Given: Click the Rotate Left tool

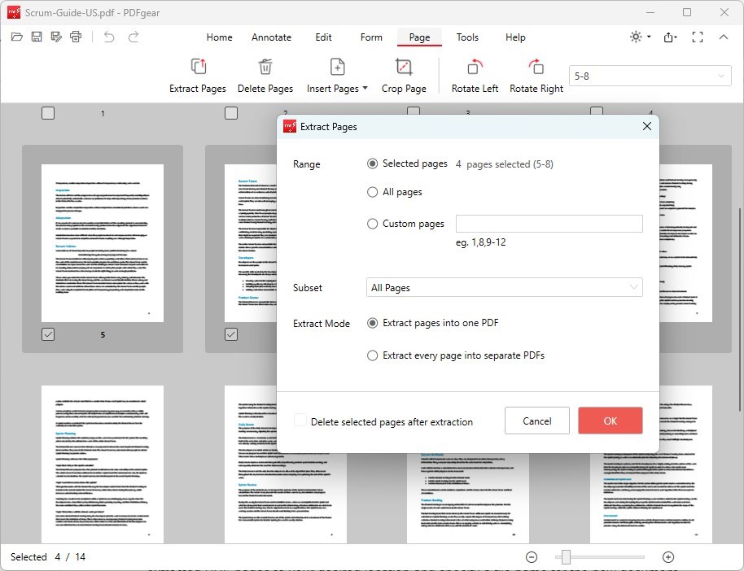Looking at the screenshot, I should (x=475, y=73).
